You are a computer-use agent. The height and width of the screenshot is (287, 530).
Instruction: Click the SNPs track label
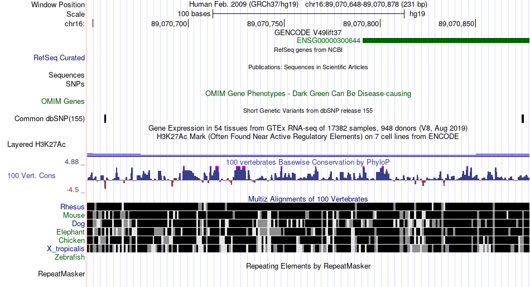pyautogui.click(x=75, y=84)
